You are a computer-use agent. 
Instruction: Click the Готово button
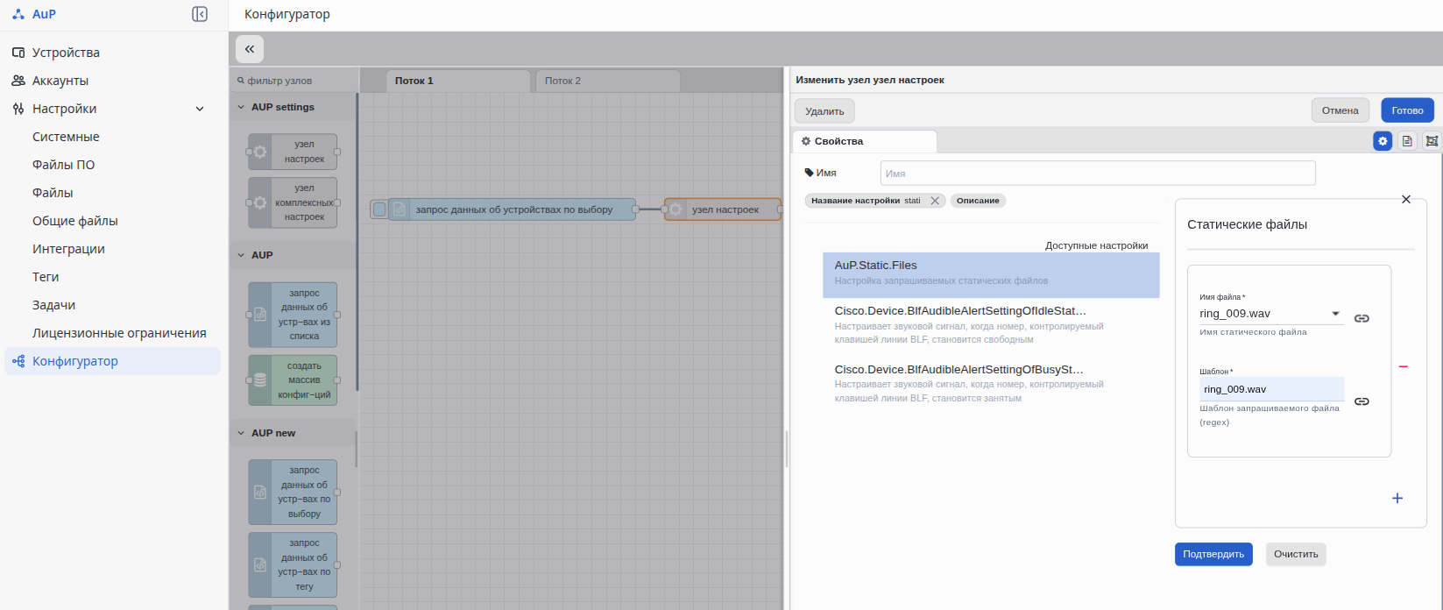coord(1408,110)
